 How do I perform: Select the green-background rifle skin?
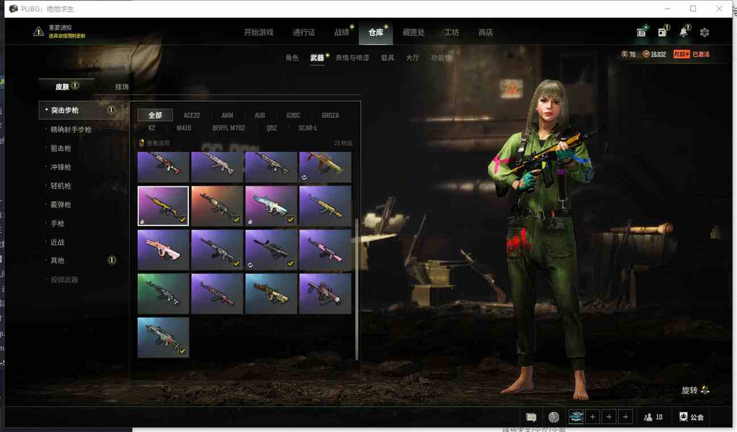coord(163,293)
